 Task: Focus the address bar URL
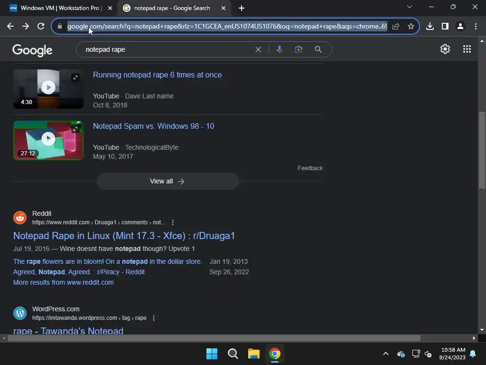click(x=227, y=27)
